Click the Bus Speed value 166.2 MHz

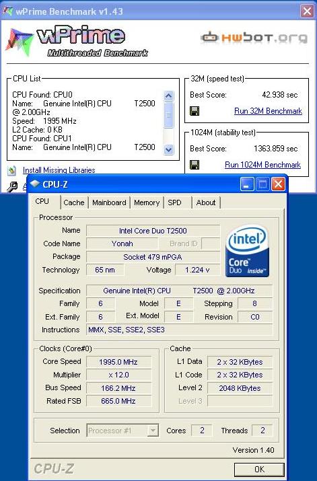point(118,388)
